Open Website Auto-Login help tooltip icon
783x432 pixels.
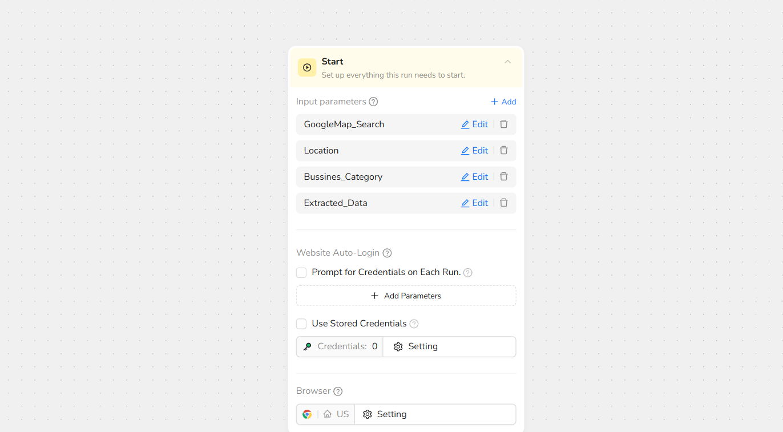pyautogui.click(x=387, y=253)
